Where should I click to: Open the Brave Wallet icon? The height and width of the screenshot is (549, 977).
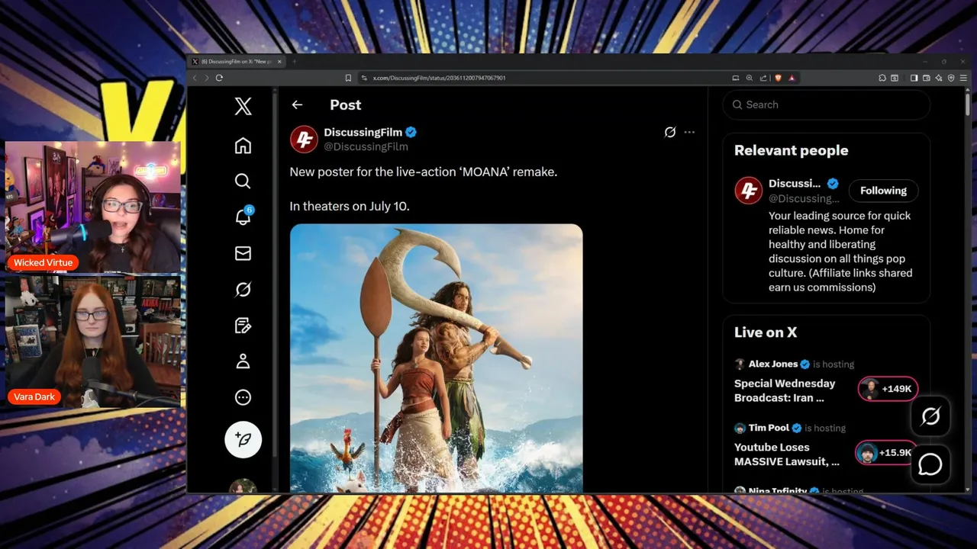pyautogui.click(x=927, y=78)
